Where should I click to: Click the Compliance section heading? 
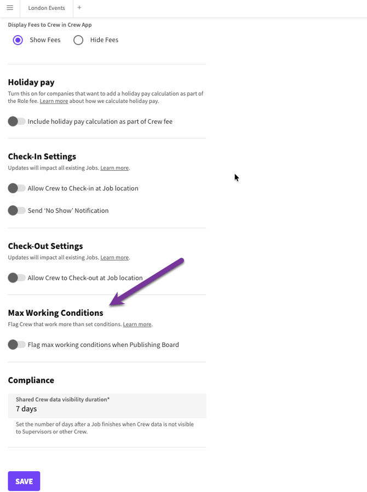click(31, 380)
